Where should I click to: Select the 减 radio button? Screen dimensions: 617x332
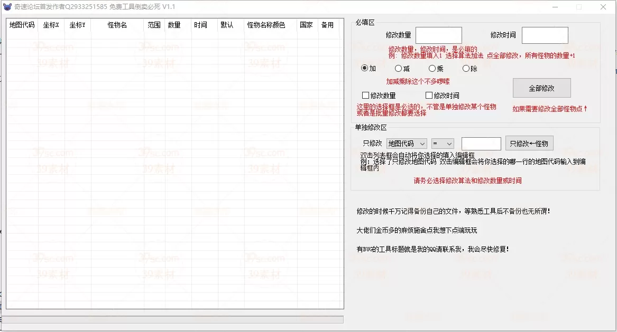point(399,68)
